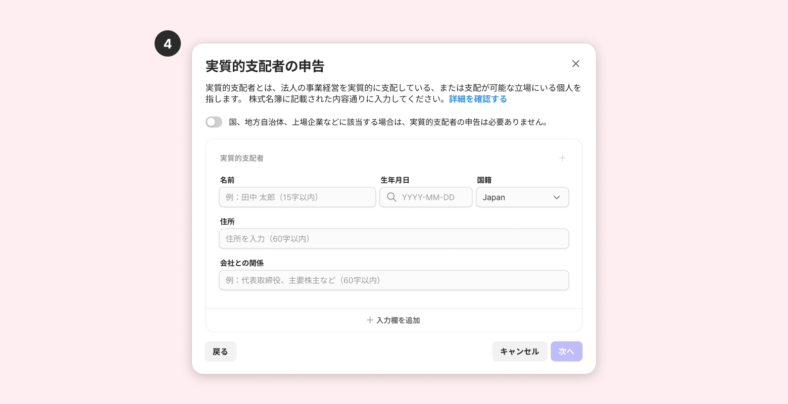
Task: Open the 国籍 dropdown showing Japan
Action: [x=522, y=197]
